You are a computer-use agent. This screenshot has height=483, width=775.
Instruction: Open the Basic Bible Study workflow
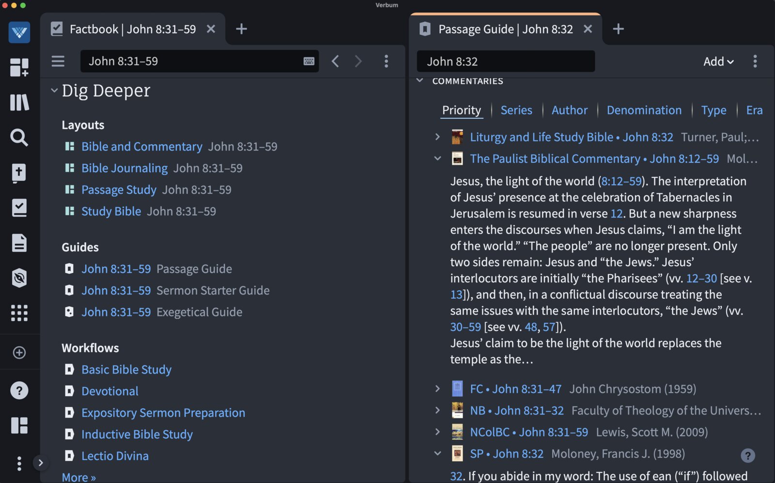point(126,369)
